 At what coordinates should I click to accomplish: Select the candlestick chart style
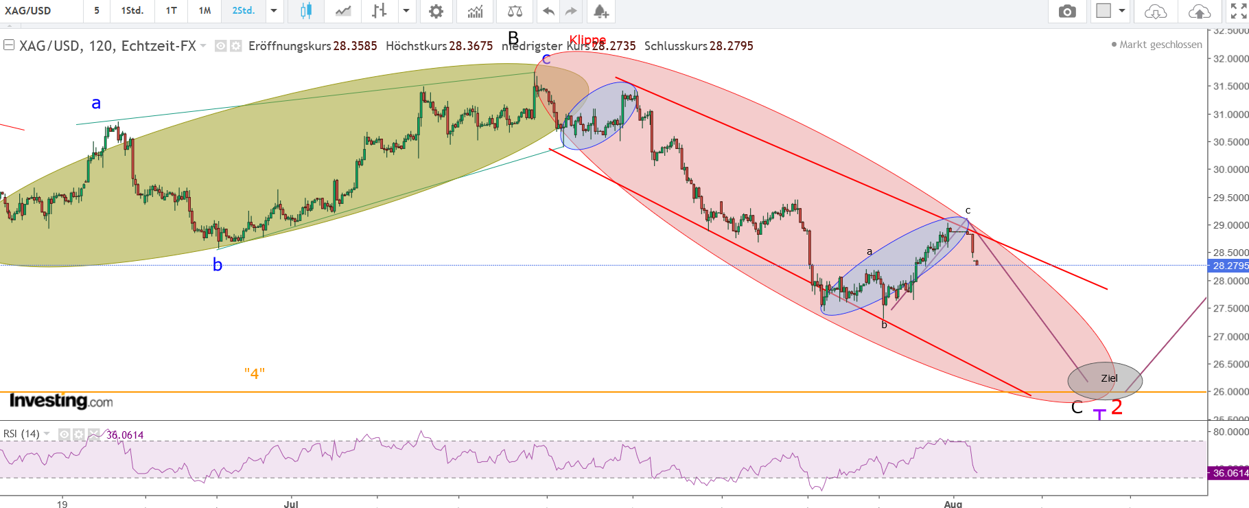pyautogui.click(x=306, y=11)
